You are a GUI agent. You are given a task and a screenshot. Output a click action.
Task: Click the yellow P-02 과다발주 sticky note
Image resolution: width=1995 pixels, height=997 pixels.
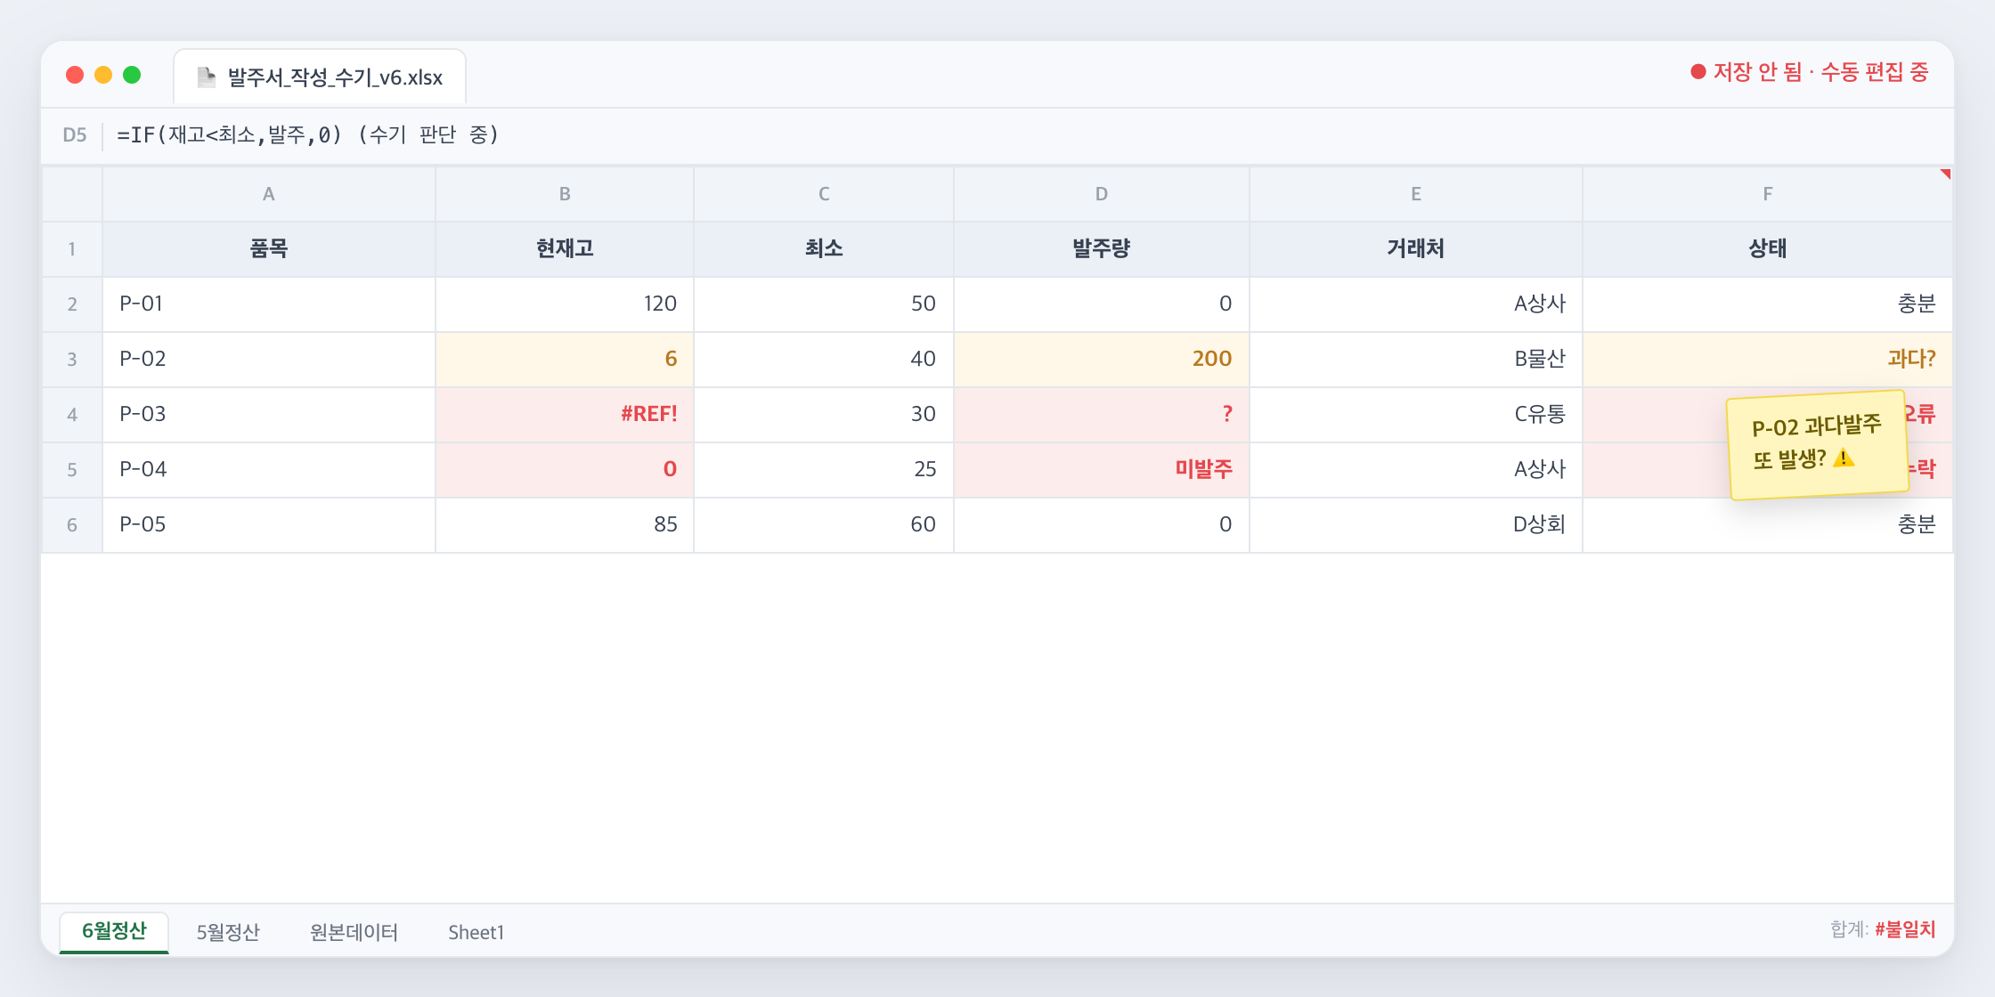click(x=1818, y=445)
